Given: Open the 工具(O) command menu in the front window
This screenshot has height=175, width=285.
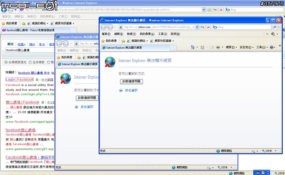Looking at the screenshot, I should (262, 47).
